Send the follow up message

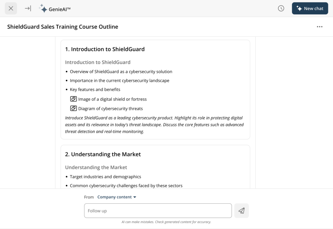242,211
